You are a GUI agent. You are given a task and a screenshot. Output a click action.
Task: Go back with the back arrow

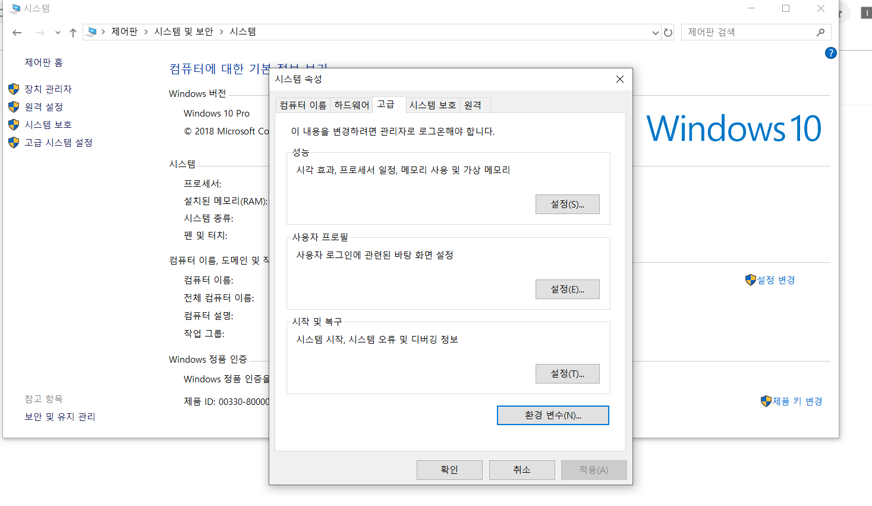[x=17, y=33]
